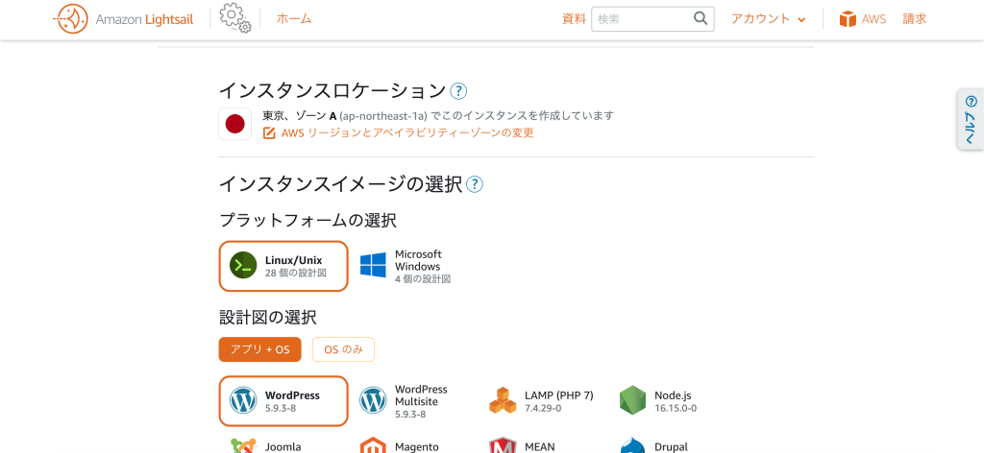Screen dimensions: 984x453
Task: Click the Magento logo icon
Action: click(x=373, y=445)
